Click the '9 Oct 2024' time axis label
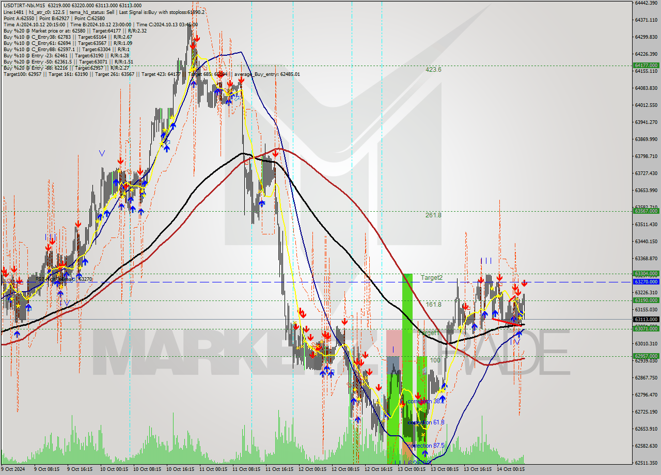The width and height of the screenshot is (661, 475). pyautogui.click(x=13, y=469)
